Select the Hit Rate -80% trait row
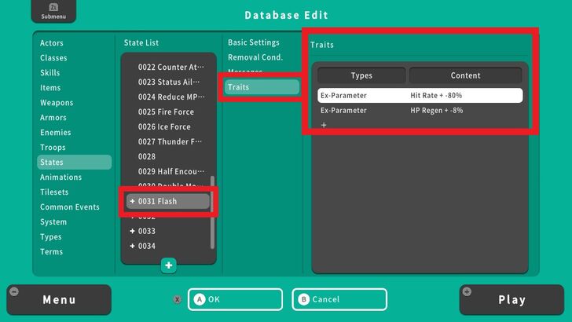 [420, 96]
